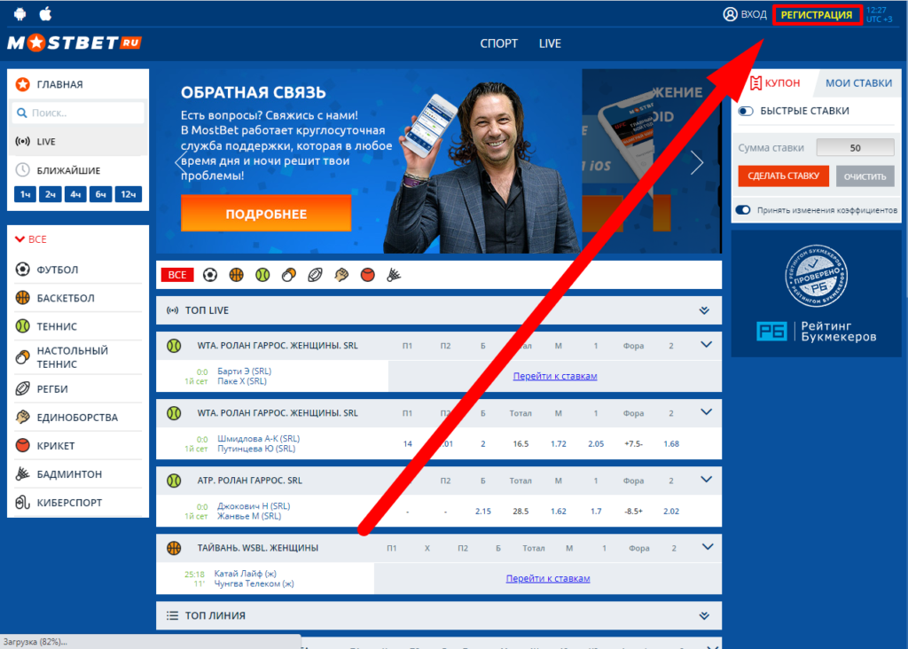Click the Apple iOS app icon
The image size is (908, 649).
pos(46,13)
